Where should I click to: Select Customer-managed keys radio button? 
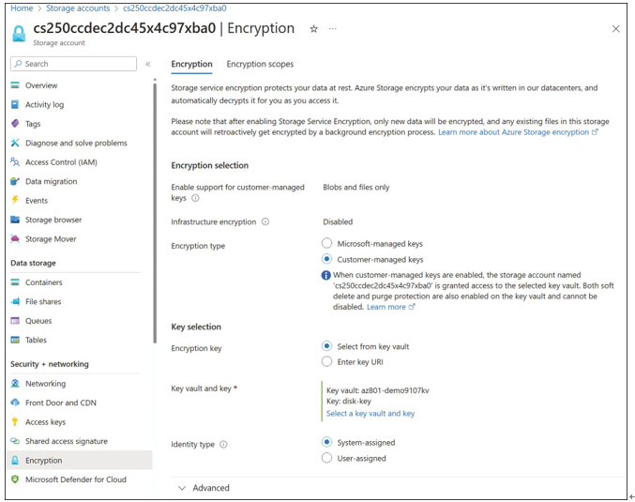(326, 259)
